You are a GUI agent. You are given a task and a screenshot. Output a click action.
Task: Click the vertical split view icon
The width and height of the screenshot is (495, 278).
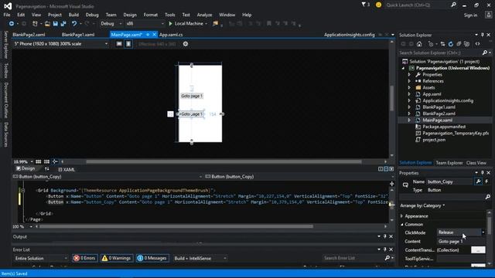[x=381, y=169]
